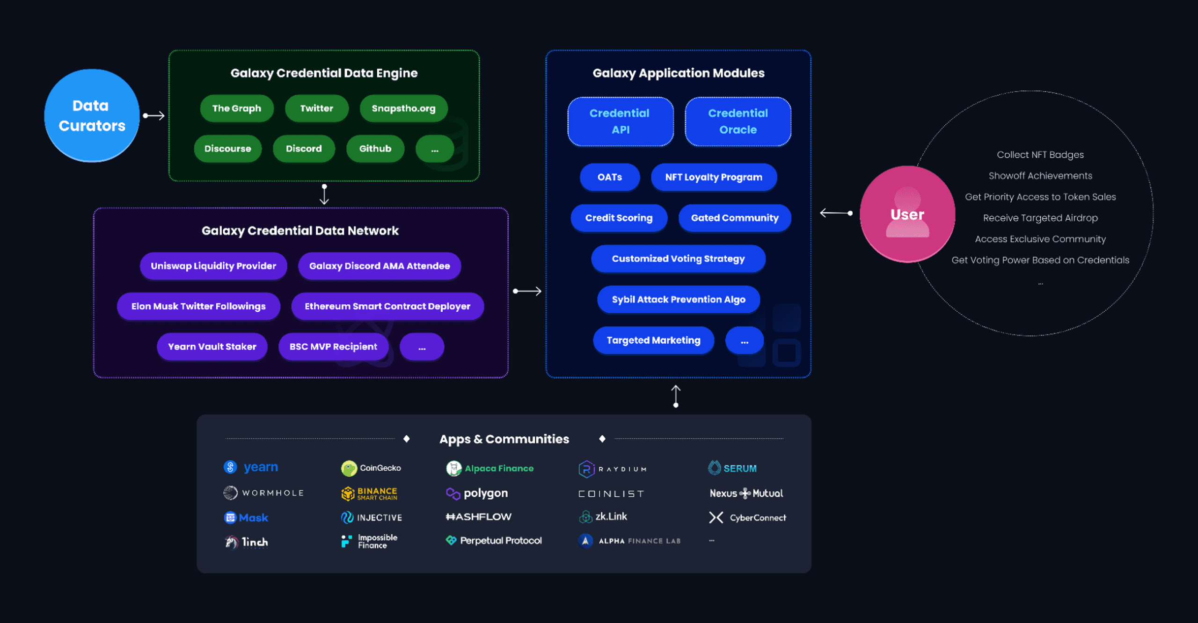The width and height of the screenshot is (1198, 623).
Task: Click the Snapstho.org pill
Action: pos(404,108)
